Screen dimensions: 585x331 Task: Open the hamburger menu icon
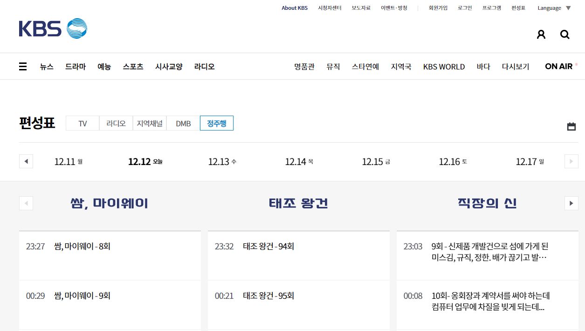click(23, 67)
